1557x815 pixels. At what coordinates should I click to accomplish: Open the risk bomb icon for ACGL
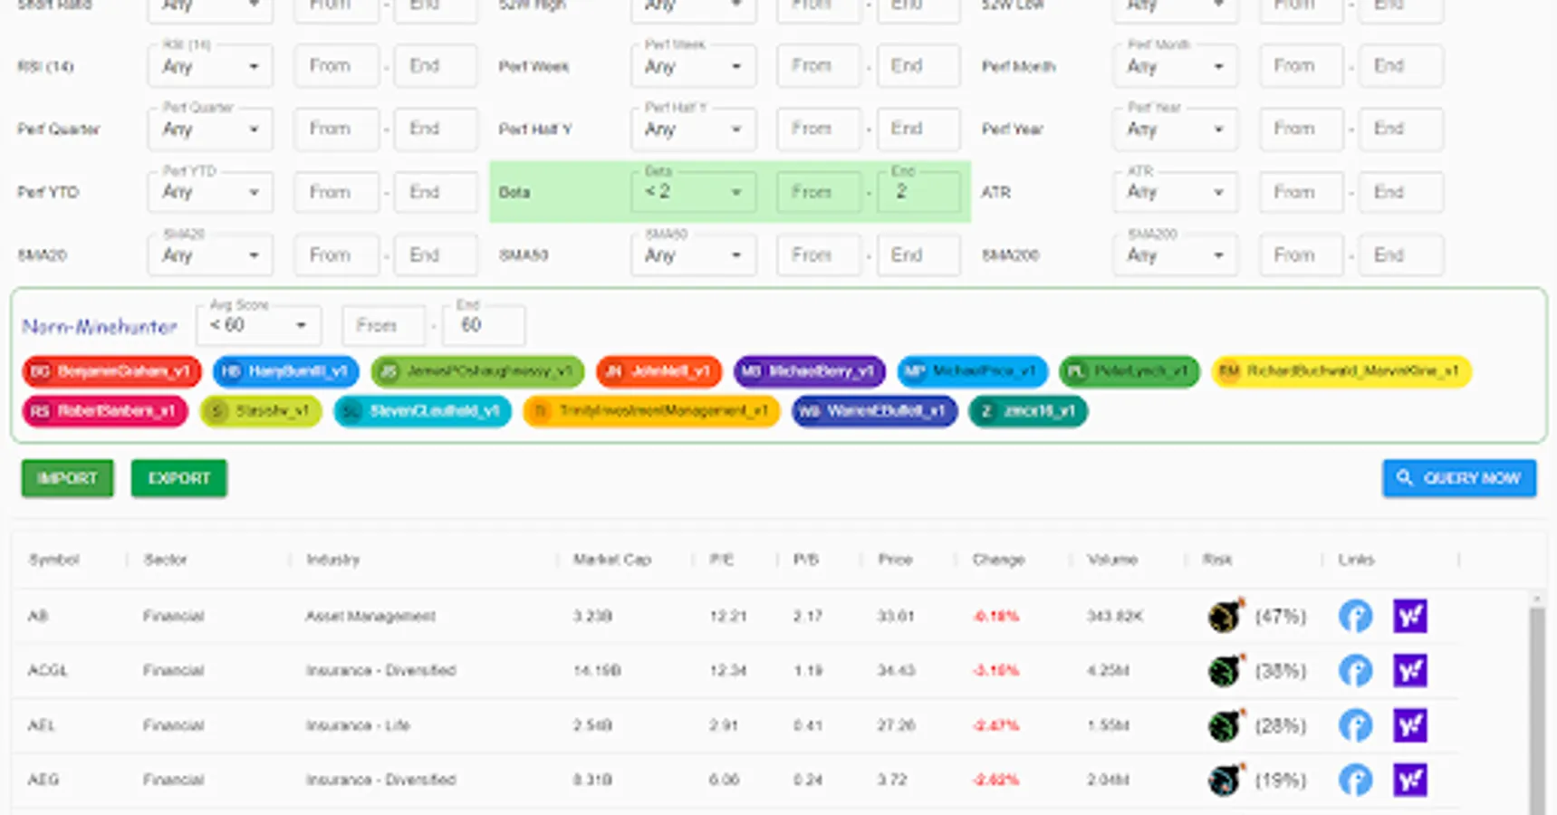pyautogui.click(x=1225, y=670)
